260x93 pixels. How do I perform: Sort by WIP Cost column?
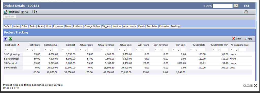coord(181,45)
